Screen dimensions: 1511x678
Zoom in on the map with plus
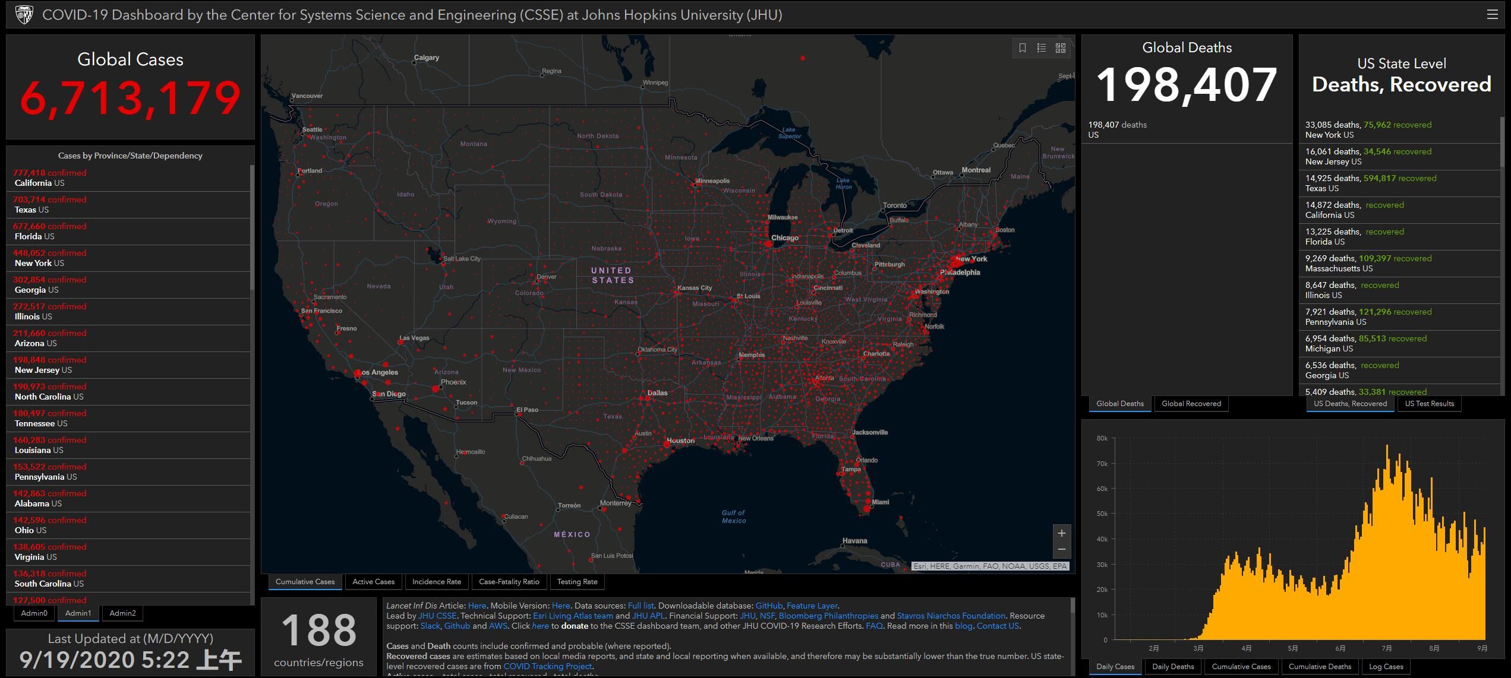pos(1061,533)
